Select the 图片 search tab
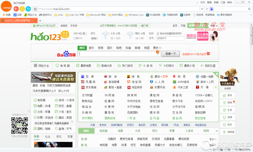Screen dimensions: 253x152 pos(110,48)
